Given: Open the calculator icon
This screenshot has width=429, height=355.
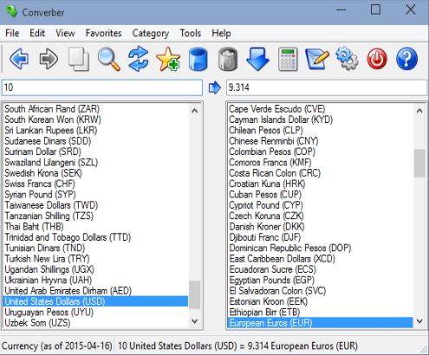Looking at the screenshot, I should click(x=288, y=59).
